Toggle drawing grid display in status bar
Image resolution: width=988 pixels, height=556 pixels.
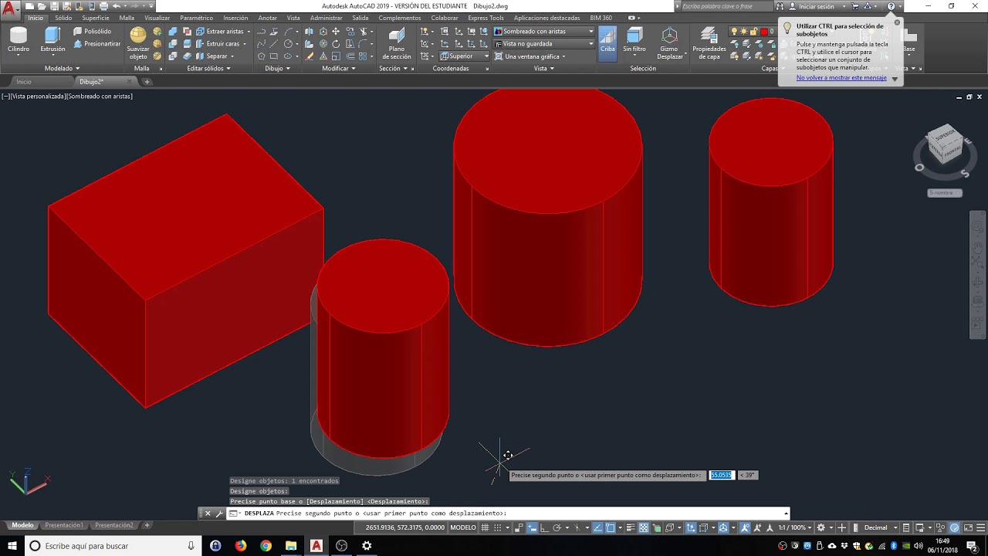pyautogui.click(x=486, y=527)
